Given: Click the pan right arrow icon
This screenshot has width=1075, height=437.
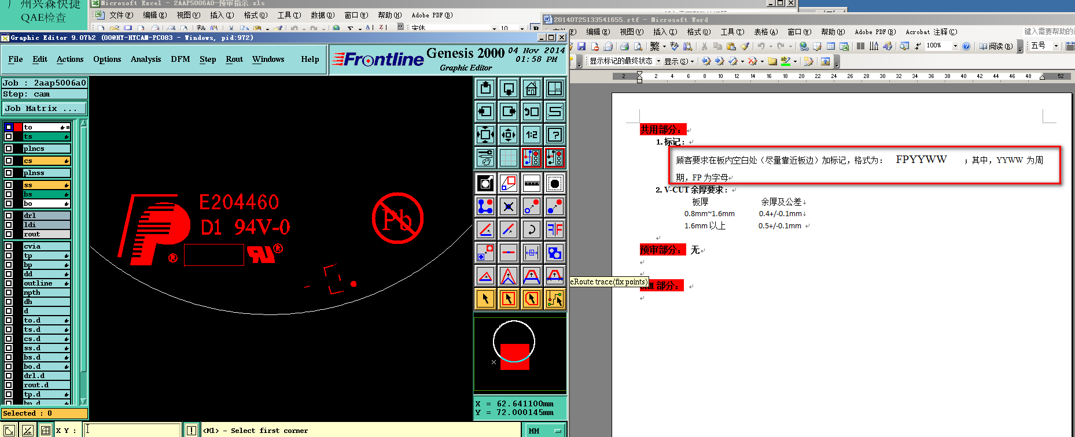Looking at the screenshot, I should [x=509, y=112].
